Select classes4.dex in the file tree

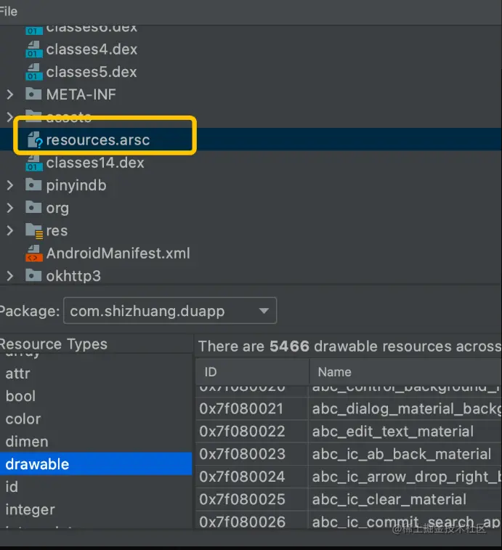tap(92, 49)
